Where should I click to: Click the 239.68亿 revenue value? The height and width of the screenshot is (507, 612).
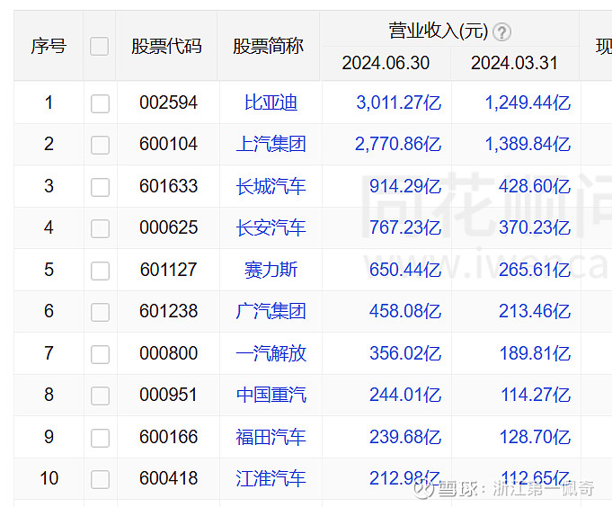pos(405,437)
